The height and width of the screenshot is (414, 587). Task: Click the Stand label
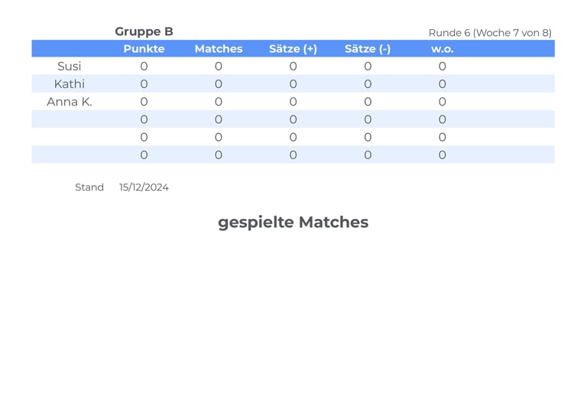point(89,187)
